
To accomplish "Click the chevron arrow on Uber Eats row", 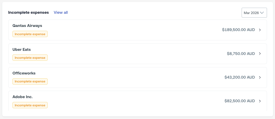I will [260, 54].
